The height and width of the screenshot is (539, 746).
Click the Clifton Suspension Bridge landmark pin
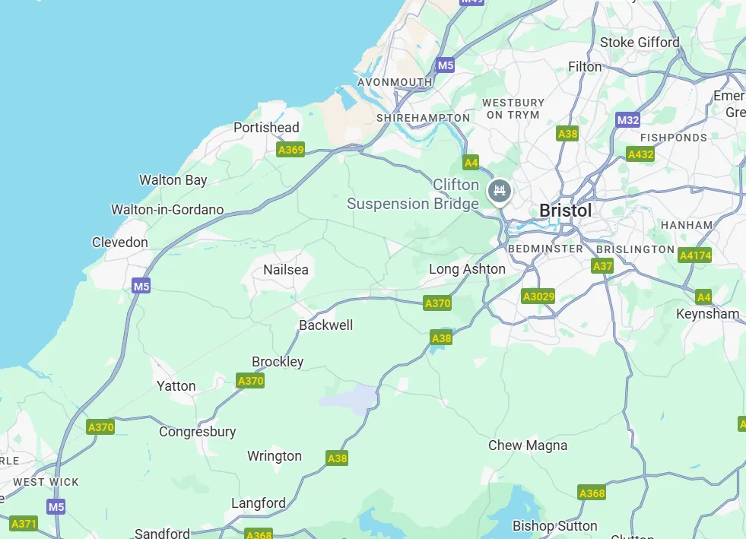(499, 192)
